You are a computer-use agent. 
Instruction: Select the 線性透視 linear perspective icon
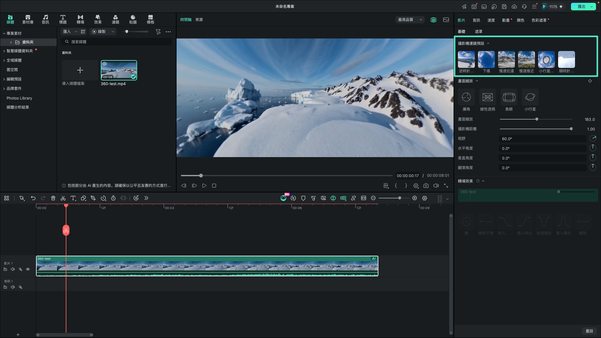pyautogui.click(x=488, y=97)
